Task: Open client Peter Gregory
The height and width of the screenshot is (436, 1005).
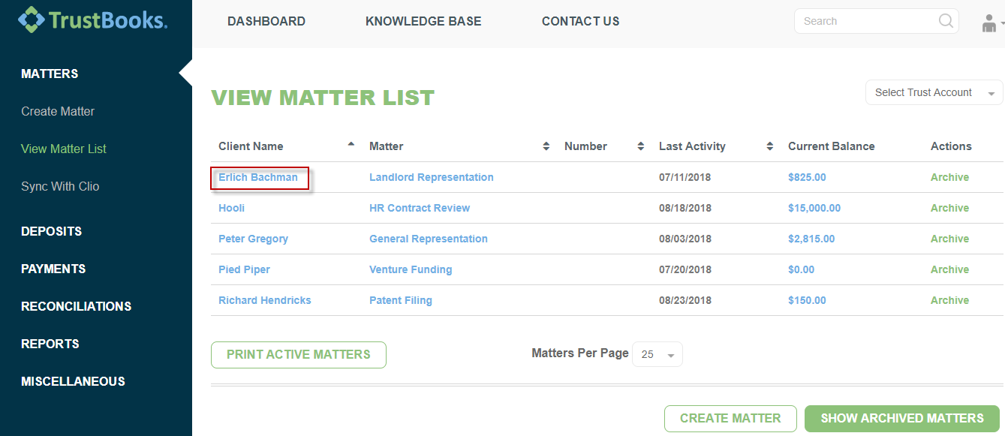Action: tap(253, 239)
